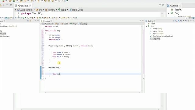Click the Debug bug icon in the small front window toolbar

[19, 18]
